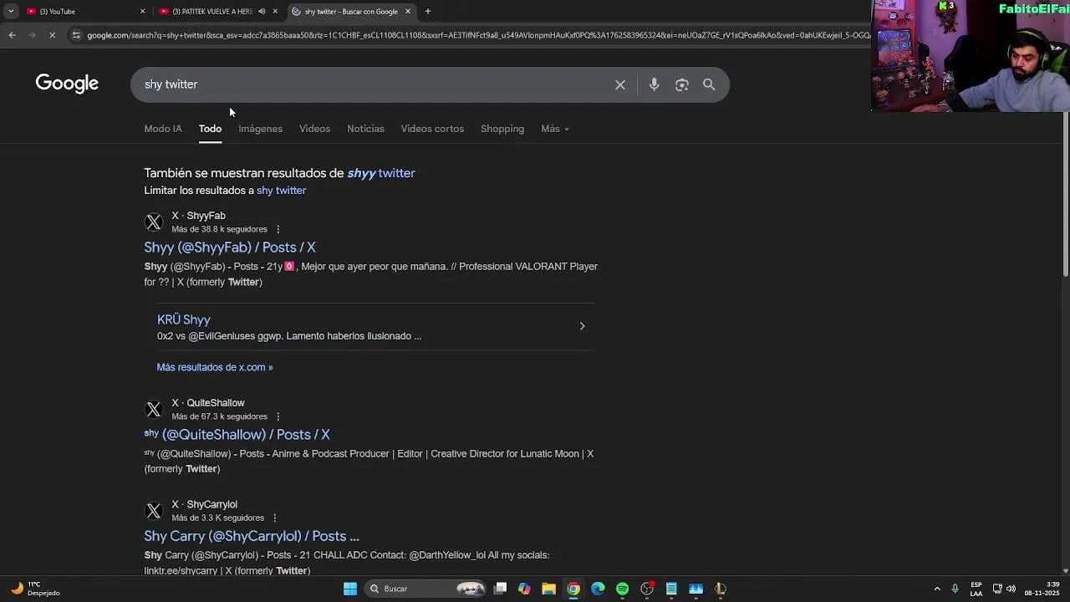This screenshot has width=1070, height=602.
Task: Switch to the Imágenes tab
Action: click(x=260, y=129)
